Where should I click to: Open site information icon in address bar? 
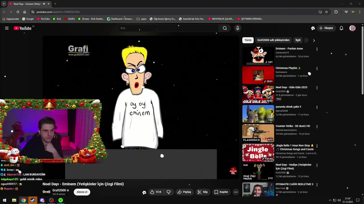[x=33, y=12]
